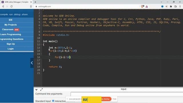Open the blue round extension icon
The width and height of the screenshot is (183, 103).
click(x=162, y=7)
